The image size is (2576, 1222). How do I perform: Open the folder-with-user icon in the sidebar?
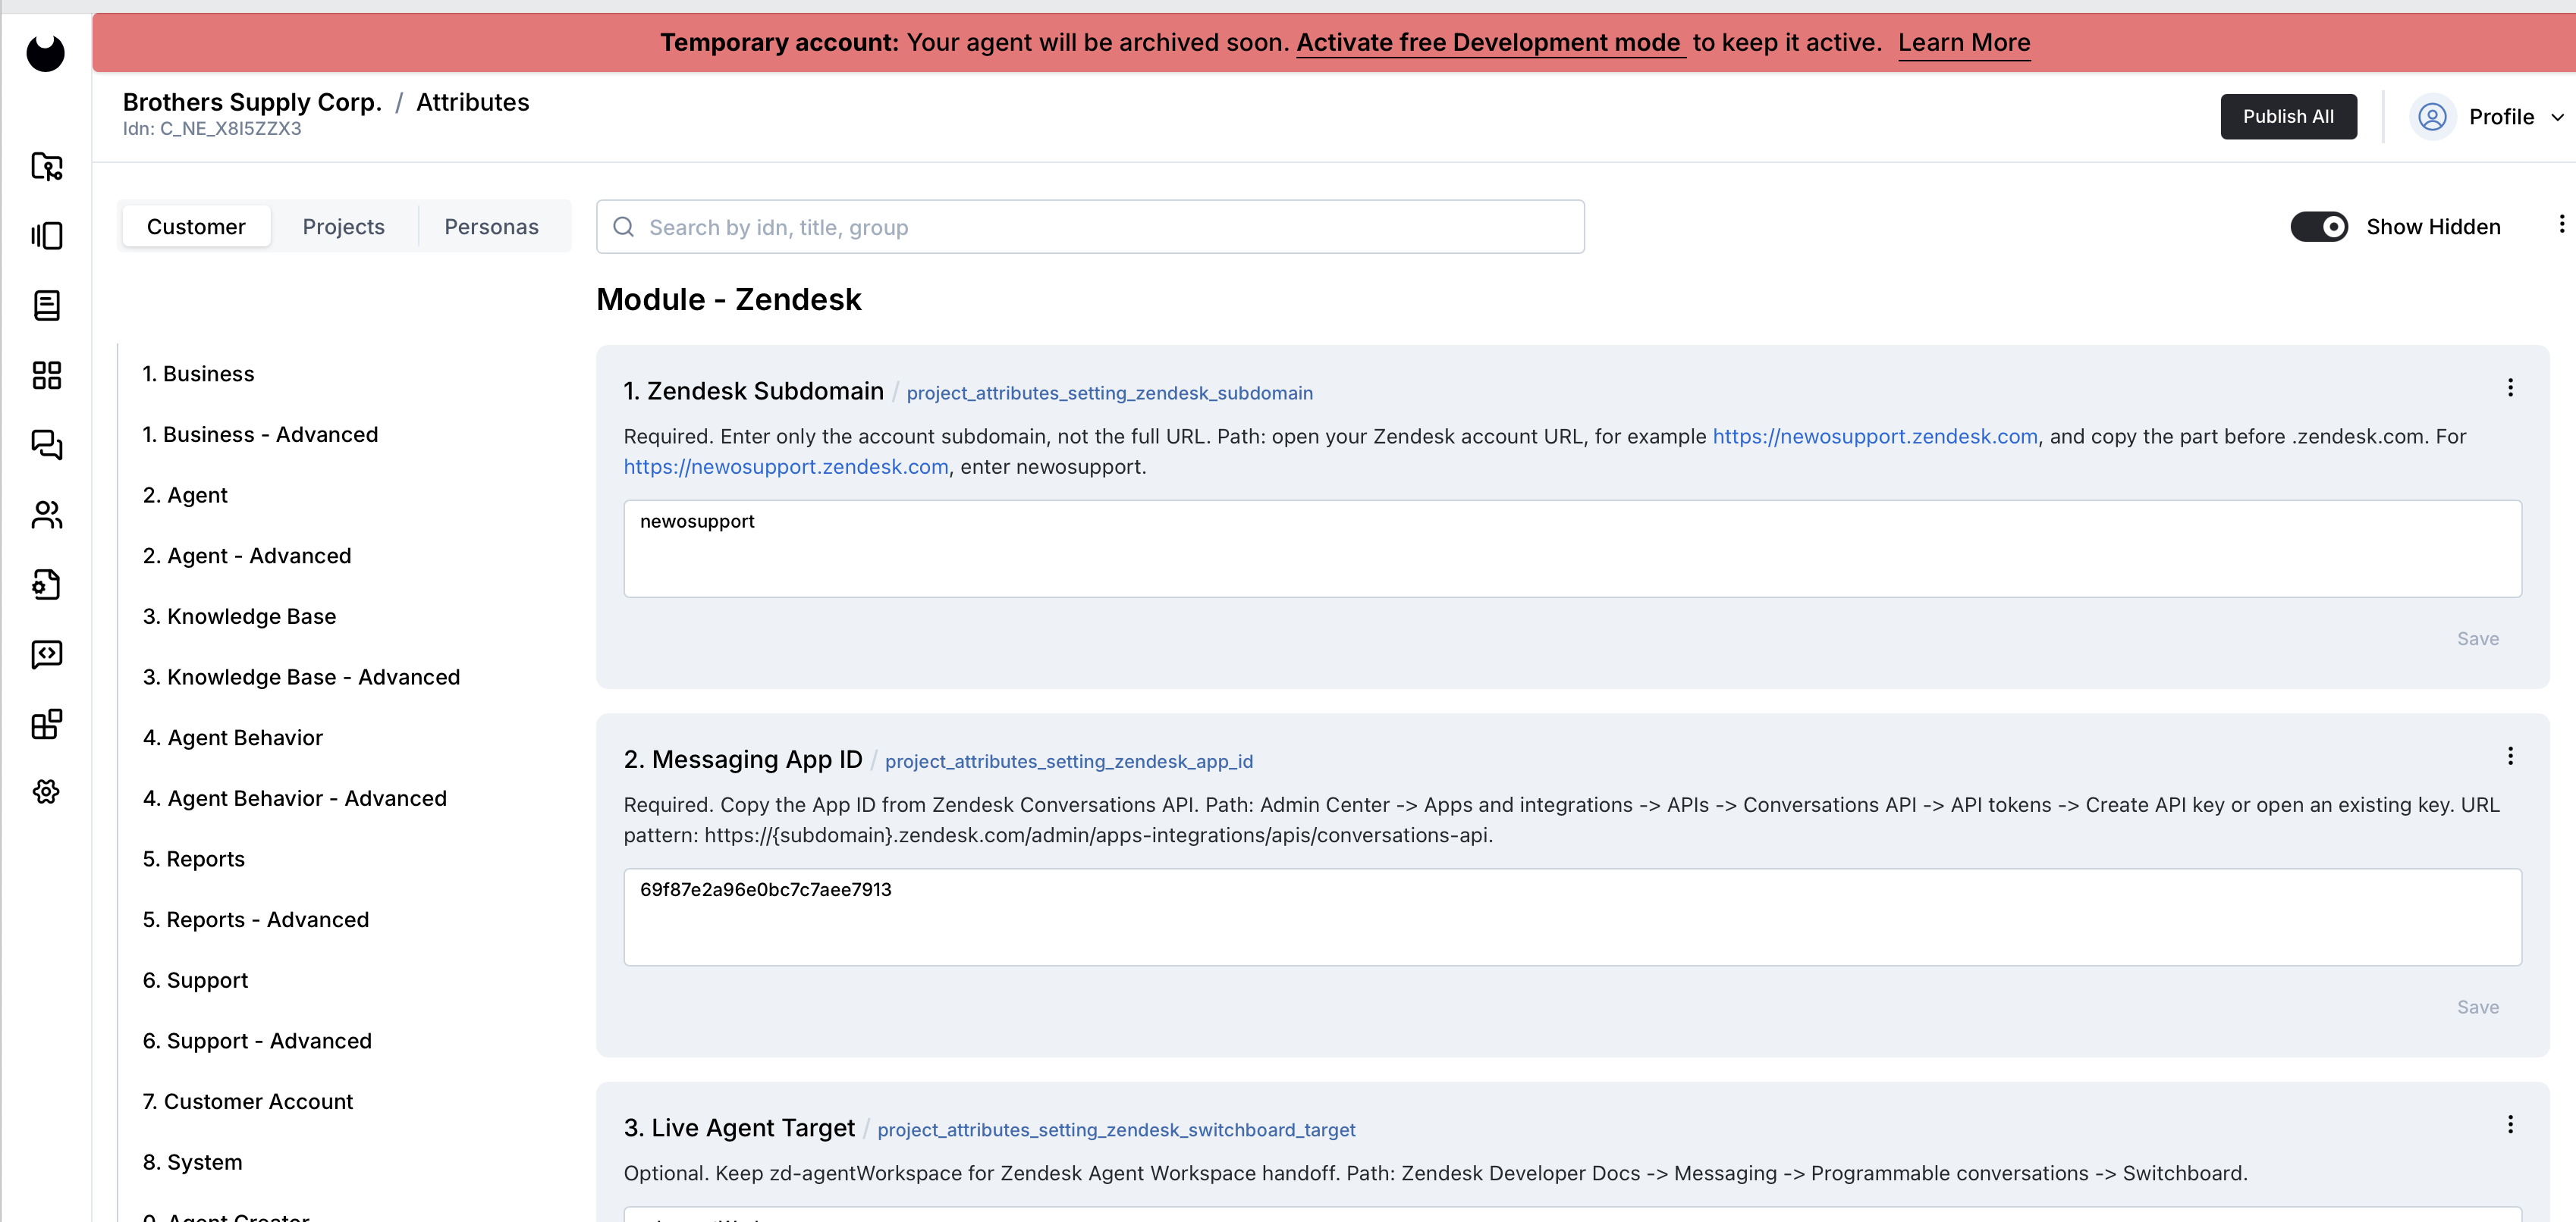tap(46, 166)
